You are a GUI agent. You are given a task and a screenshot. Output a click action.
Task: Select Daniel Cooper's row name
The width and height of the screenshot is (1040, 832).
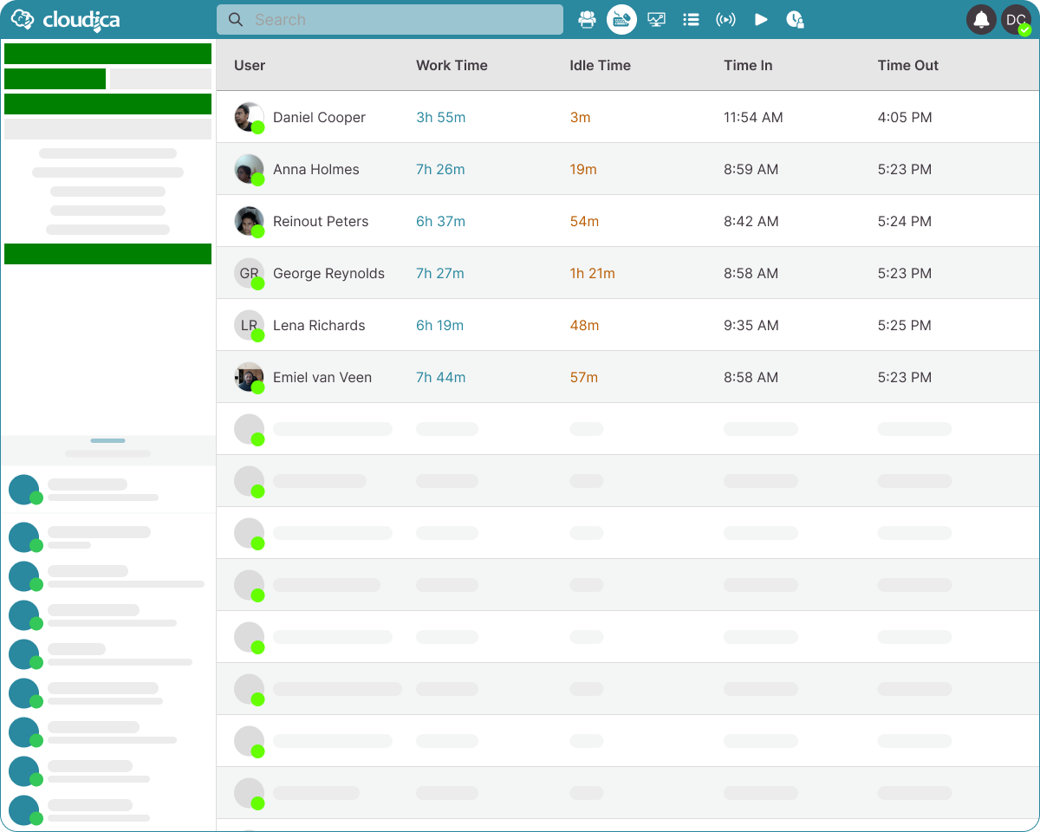(319, 117)
